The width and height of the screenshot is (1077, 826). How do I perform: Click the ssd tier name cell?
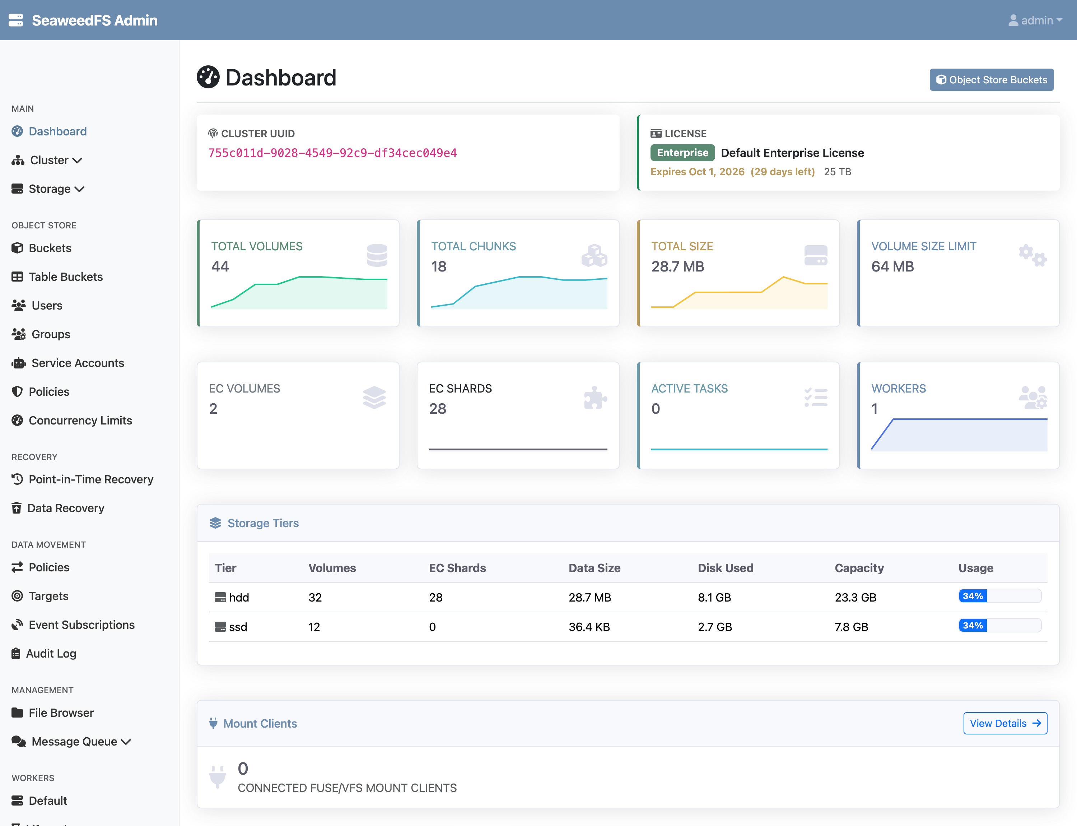click(x=232, y=627)
